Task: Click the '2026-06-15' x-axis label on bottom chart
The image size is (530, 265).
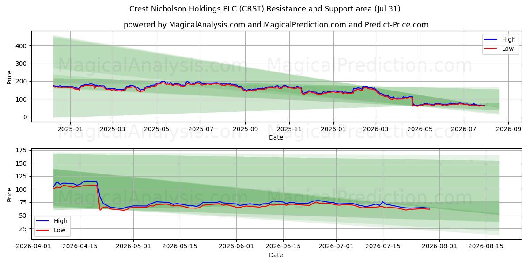Action: [x=282, y=247]
